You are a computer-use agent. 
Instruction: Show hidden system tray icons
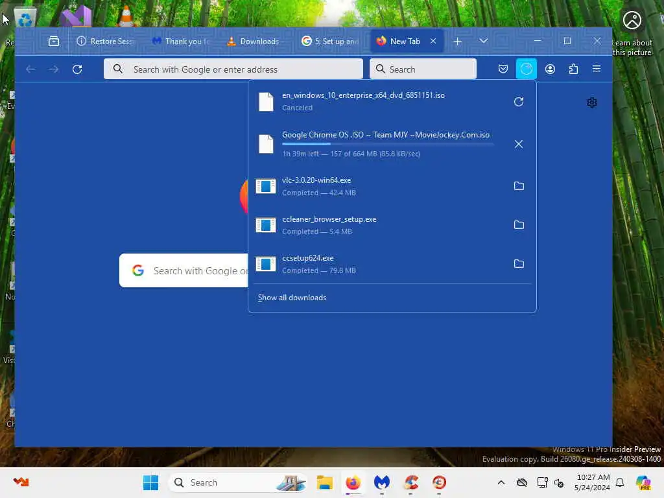501,482
